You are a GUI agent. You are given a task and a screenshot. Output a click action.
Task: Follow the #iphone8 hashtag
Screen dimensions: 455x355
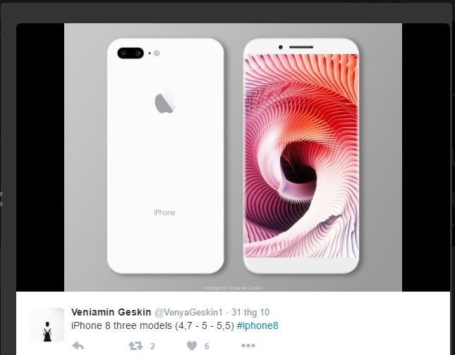[x=257, y=325]
